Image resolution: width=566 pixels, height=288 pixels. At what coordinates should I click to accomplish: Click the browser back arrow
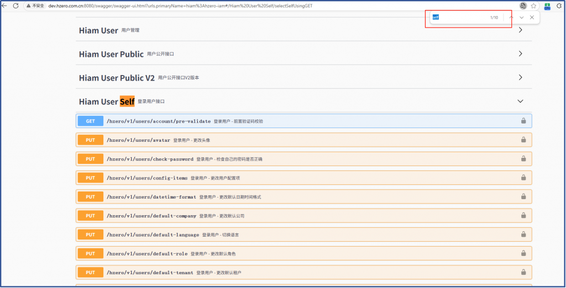(4, 6)
